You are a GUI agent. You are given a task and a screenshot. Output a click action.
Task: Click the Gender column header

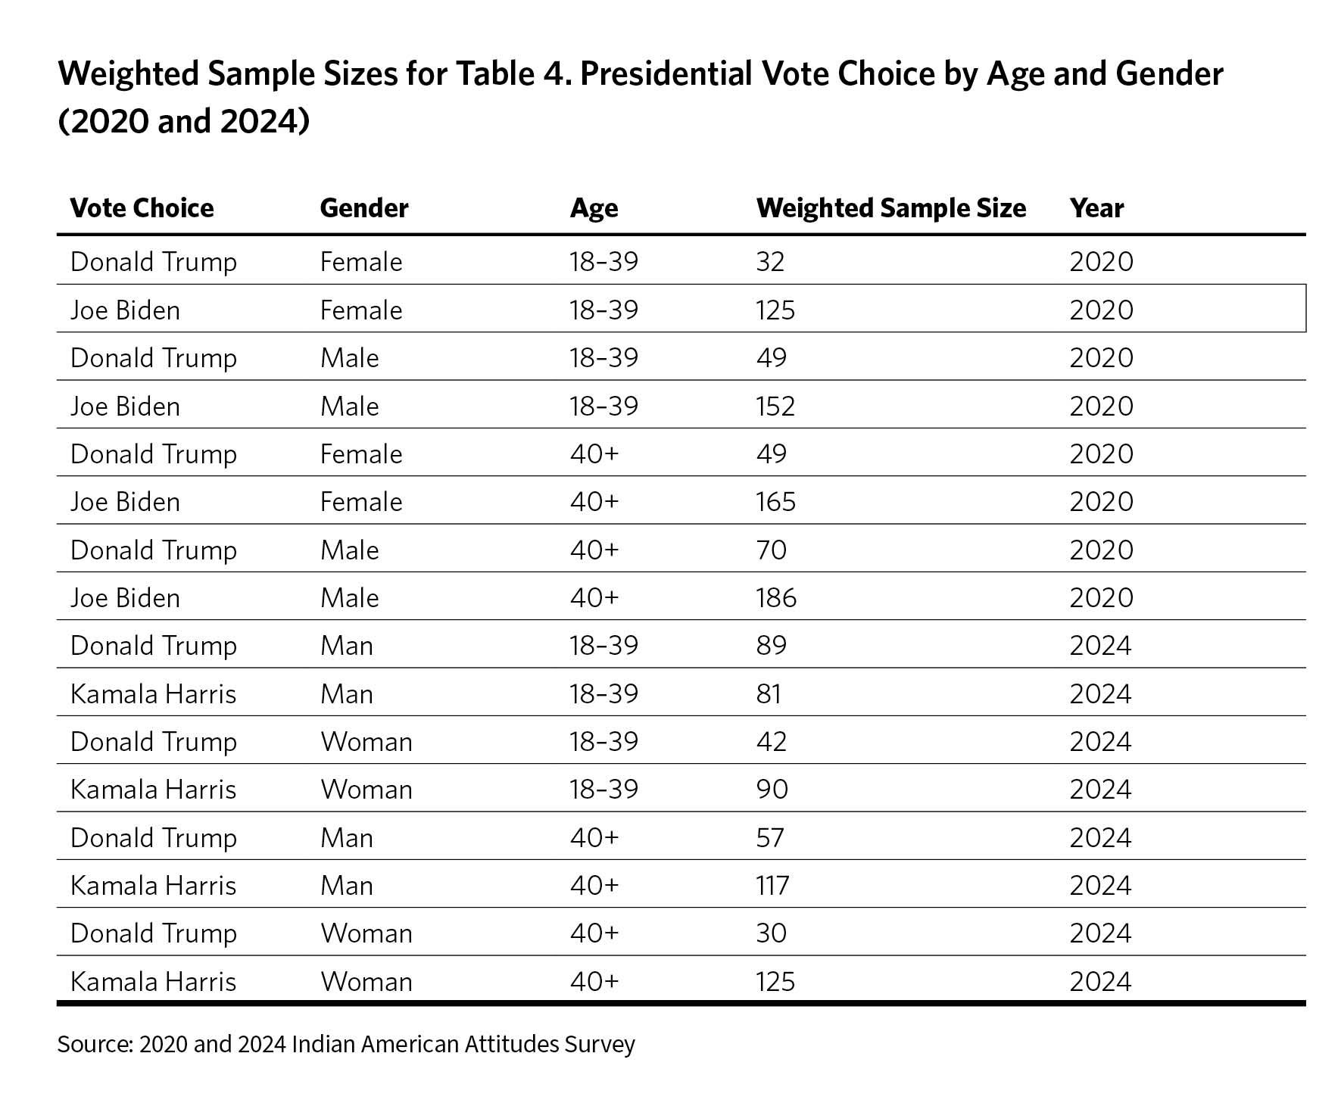coord(364,208)
